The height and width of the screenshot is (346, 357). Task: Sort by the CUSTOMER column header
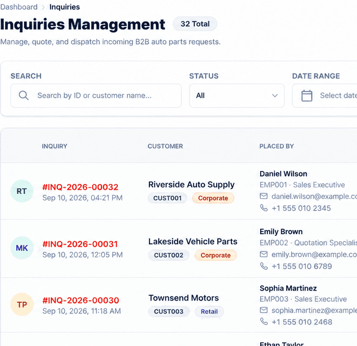point(165,146)
